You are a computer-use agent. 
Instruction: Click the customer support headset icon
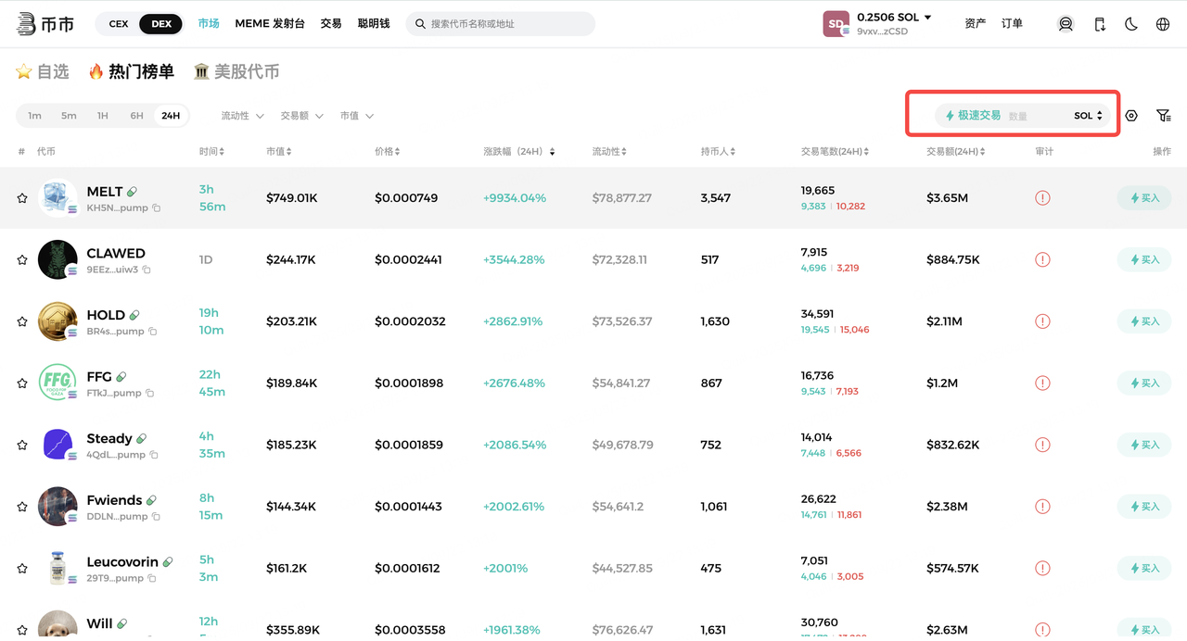pyautogui.click(x=1066, y=24)
